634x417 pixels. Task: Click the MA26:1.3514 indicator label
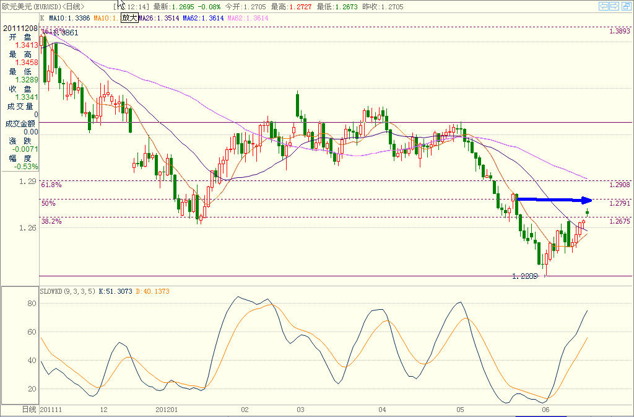(x=159, y=18)
